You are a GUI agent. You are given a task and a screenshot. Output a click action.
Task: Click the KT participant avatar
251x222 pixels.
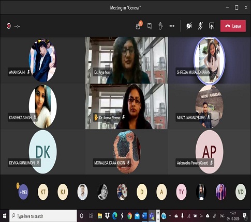(x=43, y=192)
